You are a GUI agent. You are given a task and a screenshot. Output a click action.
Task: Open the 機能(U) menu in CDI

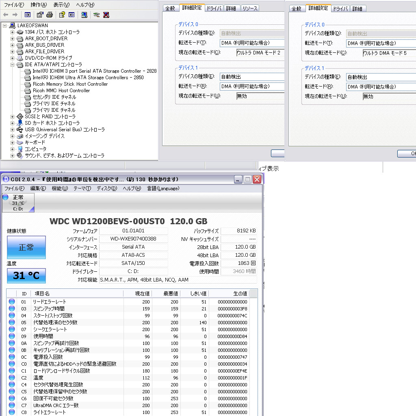(60, 188)
